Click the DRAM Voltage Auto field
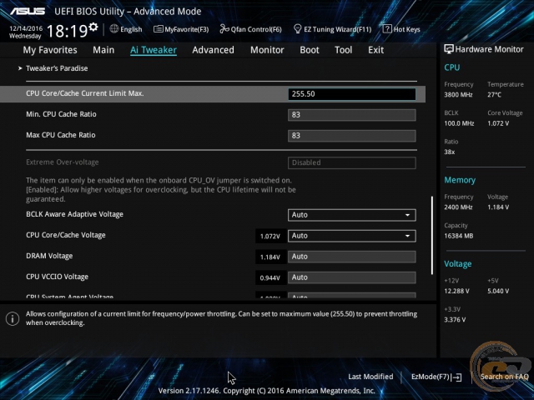This screenshot has width=534, height=400. pyautogui.click(x=352, y=257)
